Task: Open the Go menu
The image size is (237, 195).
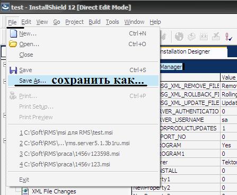Action: point(57,22)
